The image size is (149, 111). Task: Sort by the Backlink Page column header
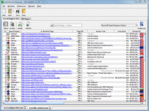click(x=47, y=31)
